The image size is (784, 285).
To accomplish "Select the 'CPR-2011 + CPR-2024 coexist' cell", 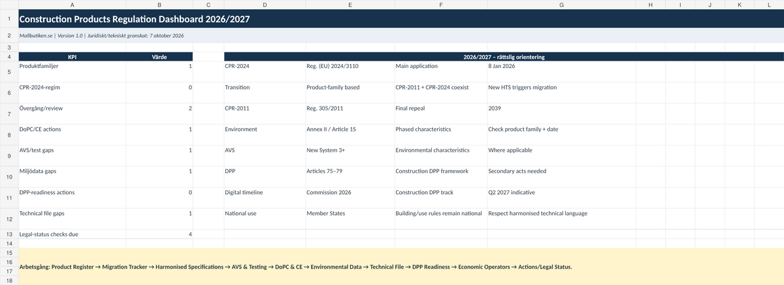I will [440, 92].
